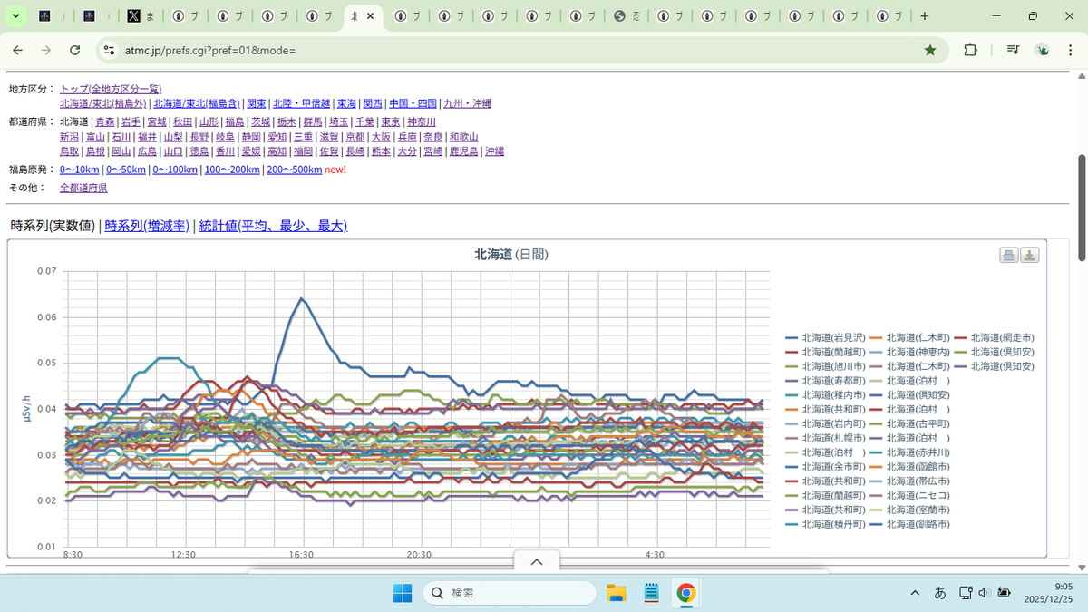The width and height of the screenshot is (1088, 612).
Task: Check the battery icon in the tray
Action: click(x=1005, y=593)
